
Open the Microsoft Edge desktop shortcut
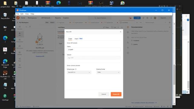click(x=5, y=64)
